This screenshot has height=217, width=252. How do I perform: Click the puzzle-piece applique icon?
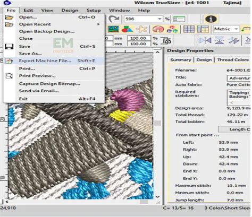[x=141, y=29]
